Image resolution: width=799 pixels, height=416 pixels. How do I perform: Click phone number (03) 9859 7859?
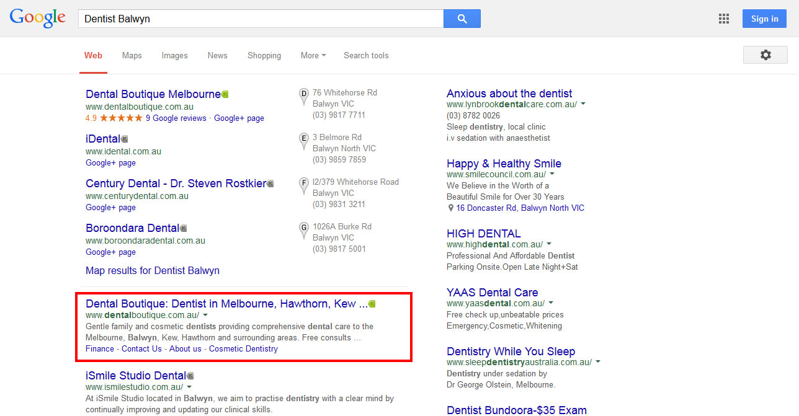click(339, 160)
